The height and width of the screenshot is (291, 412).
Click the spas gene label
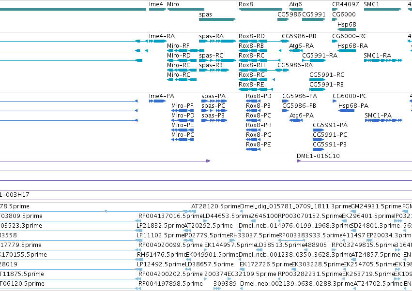(x=205, y=15)
